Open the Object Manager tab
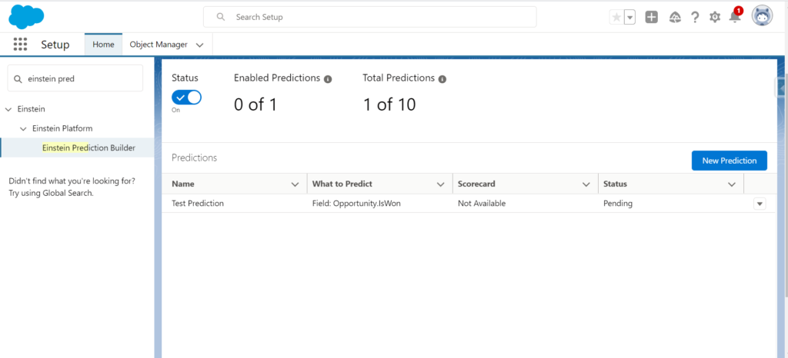 tap(159, 44)
